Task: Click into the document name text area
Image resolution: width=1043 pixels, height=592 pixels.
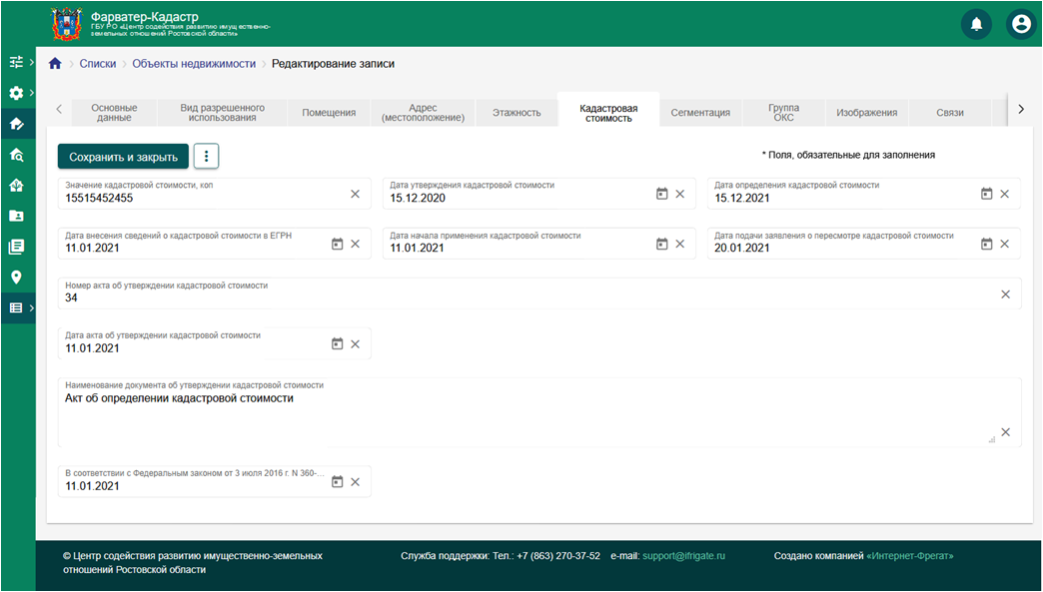Action: click(x=520, y=414)
